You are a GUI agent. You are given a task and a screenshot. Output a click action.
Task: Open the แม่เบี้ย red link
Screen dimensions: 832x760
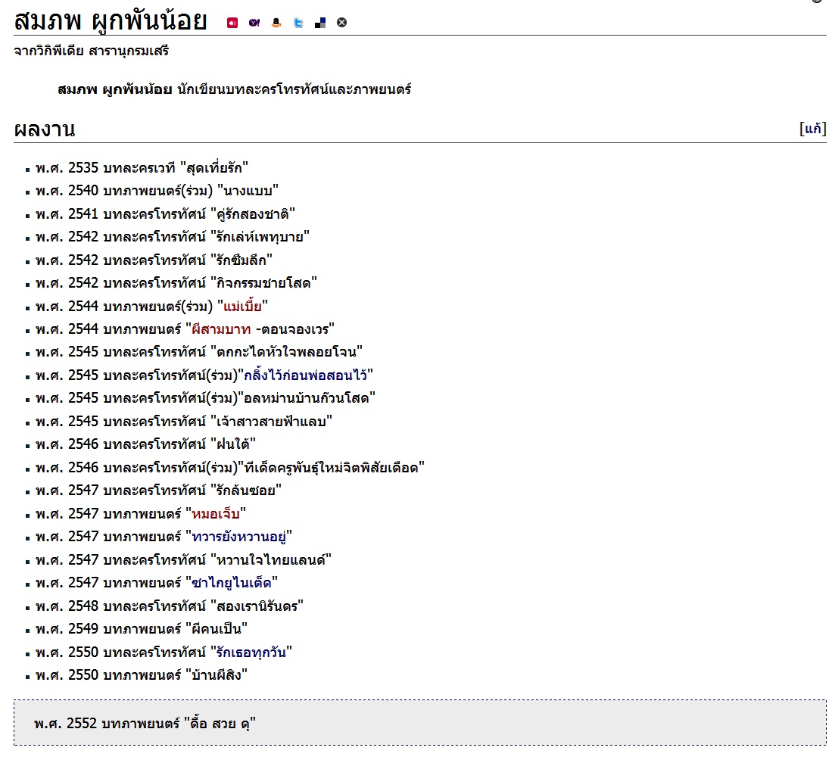point(242,307)
